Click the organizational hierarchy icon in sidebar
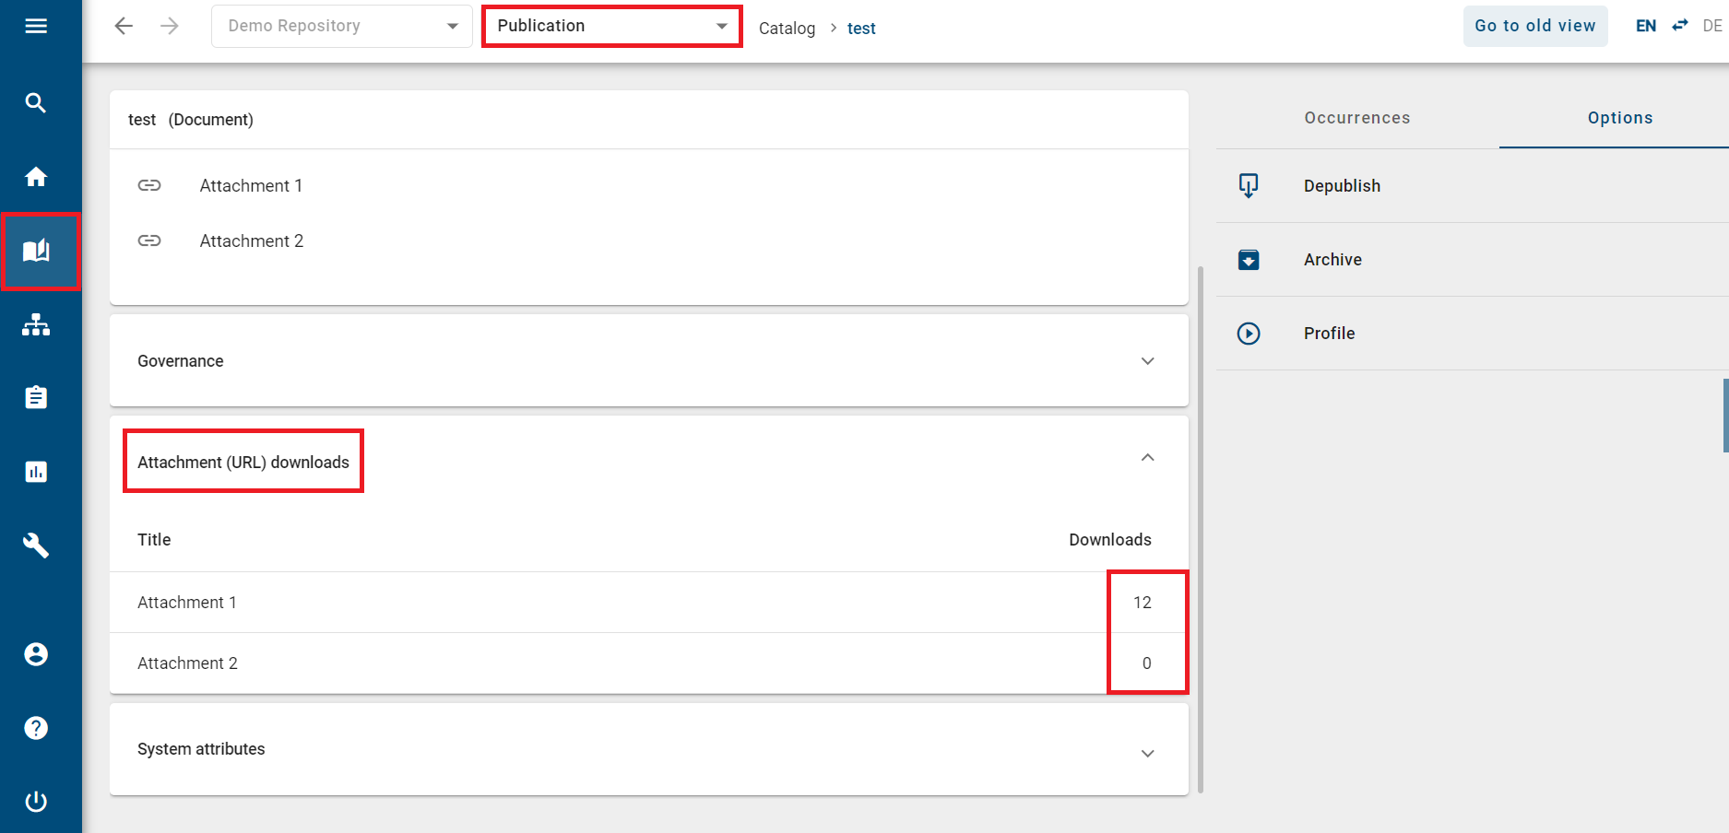 tap(36, 324)
